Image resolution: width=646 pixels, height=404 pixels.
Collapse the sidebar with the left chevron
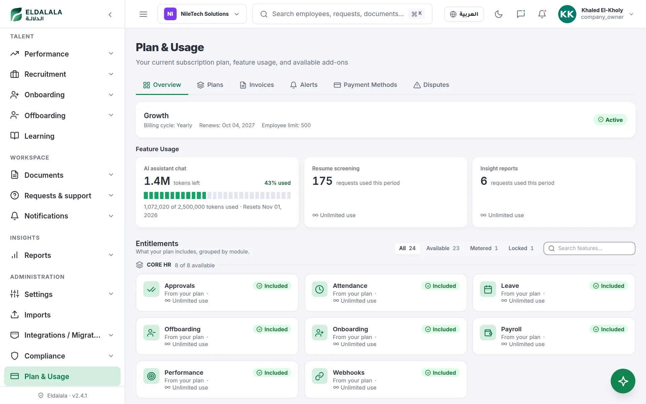click(x=110, y=14)
